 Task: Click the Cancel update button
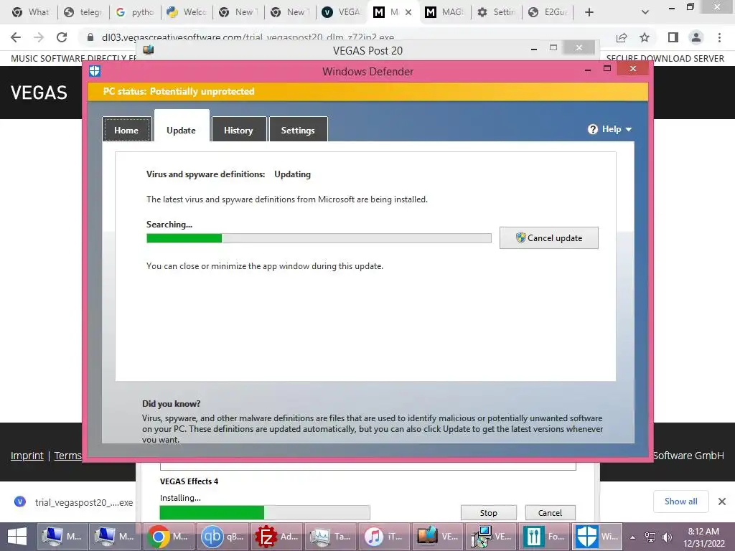[549, 238]
